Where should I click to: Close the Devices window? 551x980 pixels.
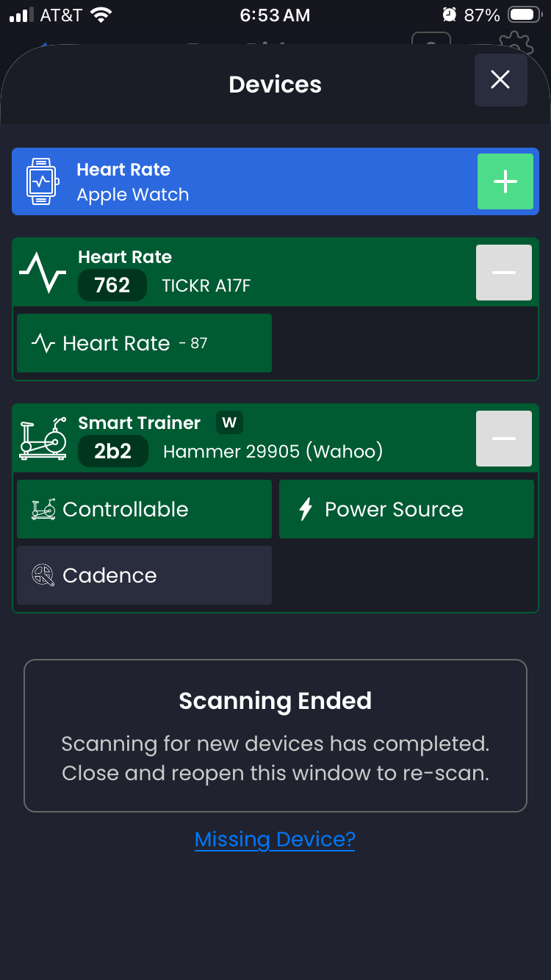tap(500, 80)
